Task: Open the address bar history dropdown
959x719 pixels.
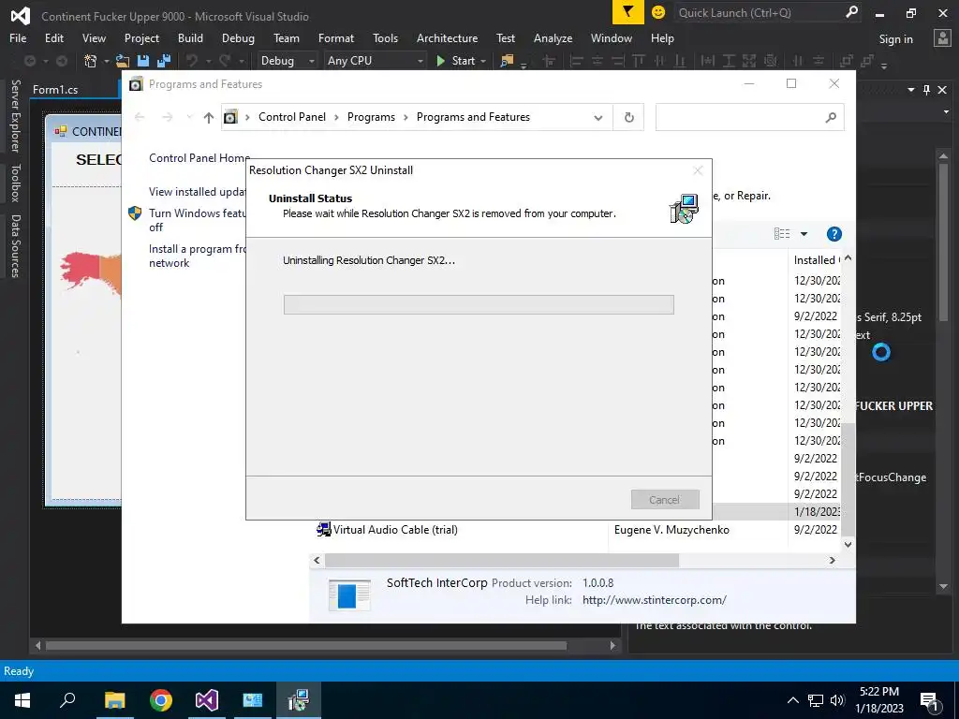Action: pyautogui.click(x=598, y=117)
